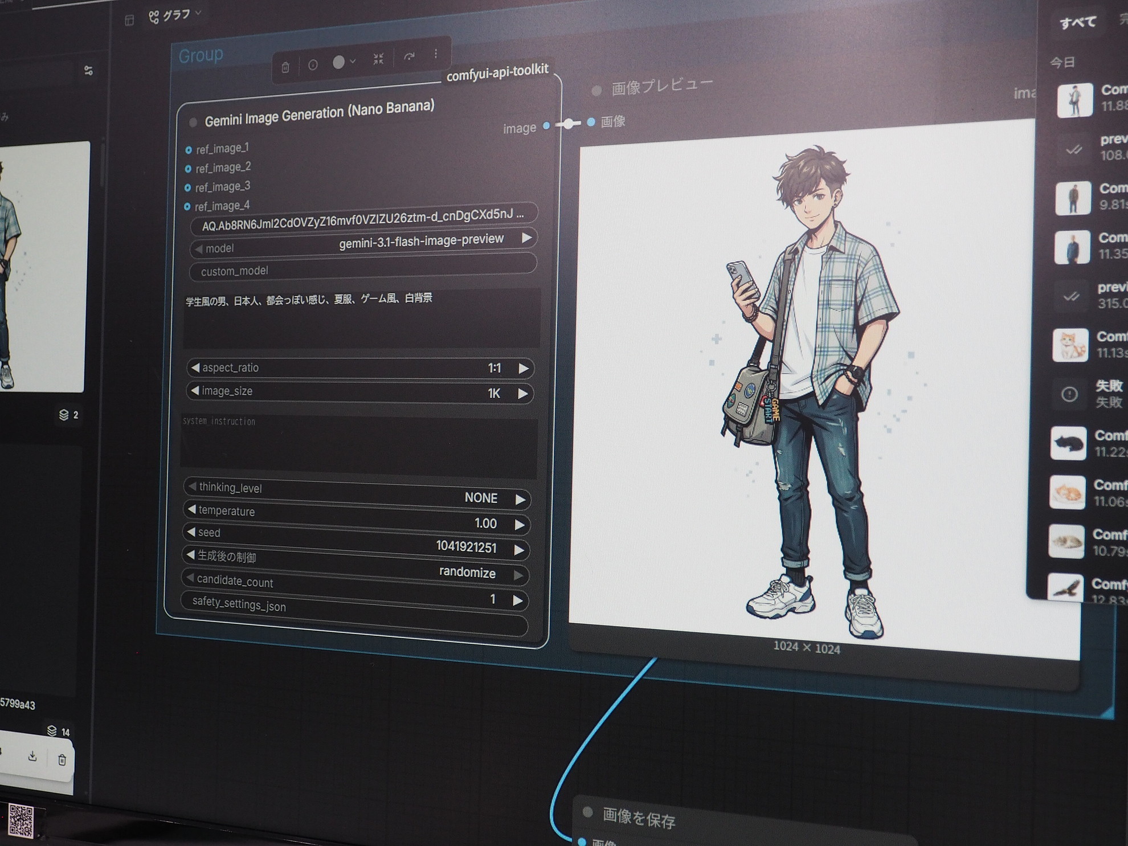
Task: Step image_size back with the left arrow
Action: [194, 391]
